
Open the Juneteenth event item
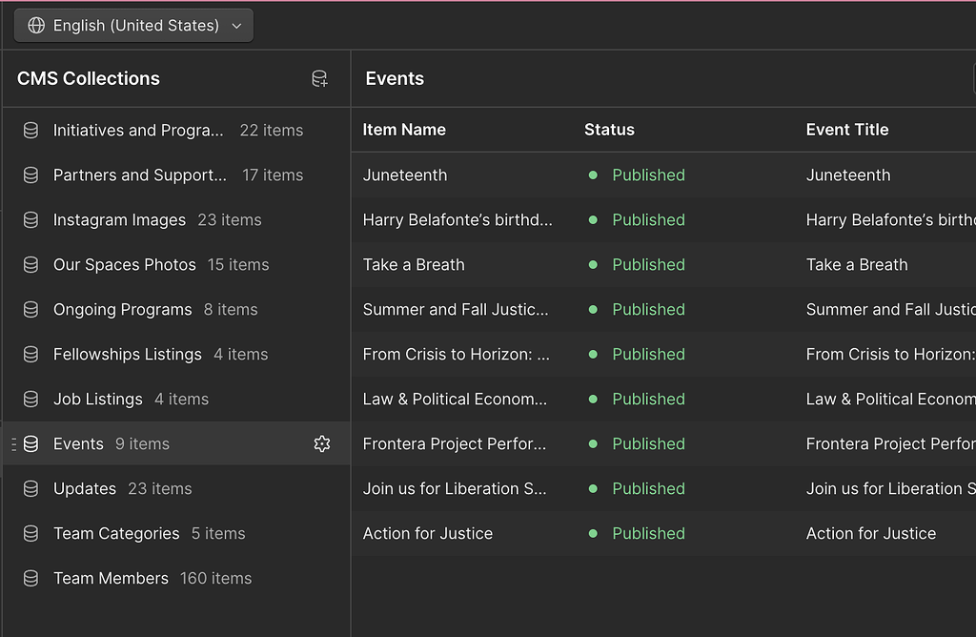410,175
